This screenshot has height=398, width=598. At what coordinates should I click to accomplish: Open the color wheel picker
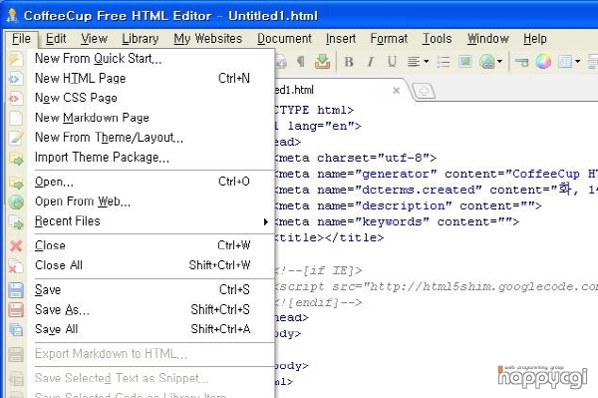click(x=543, y=61)
